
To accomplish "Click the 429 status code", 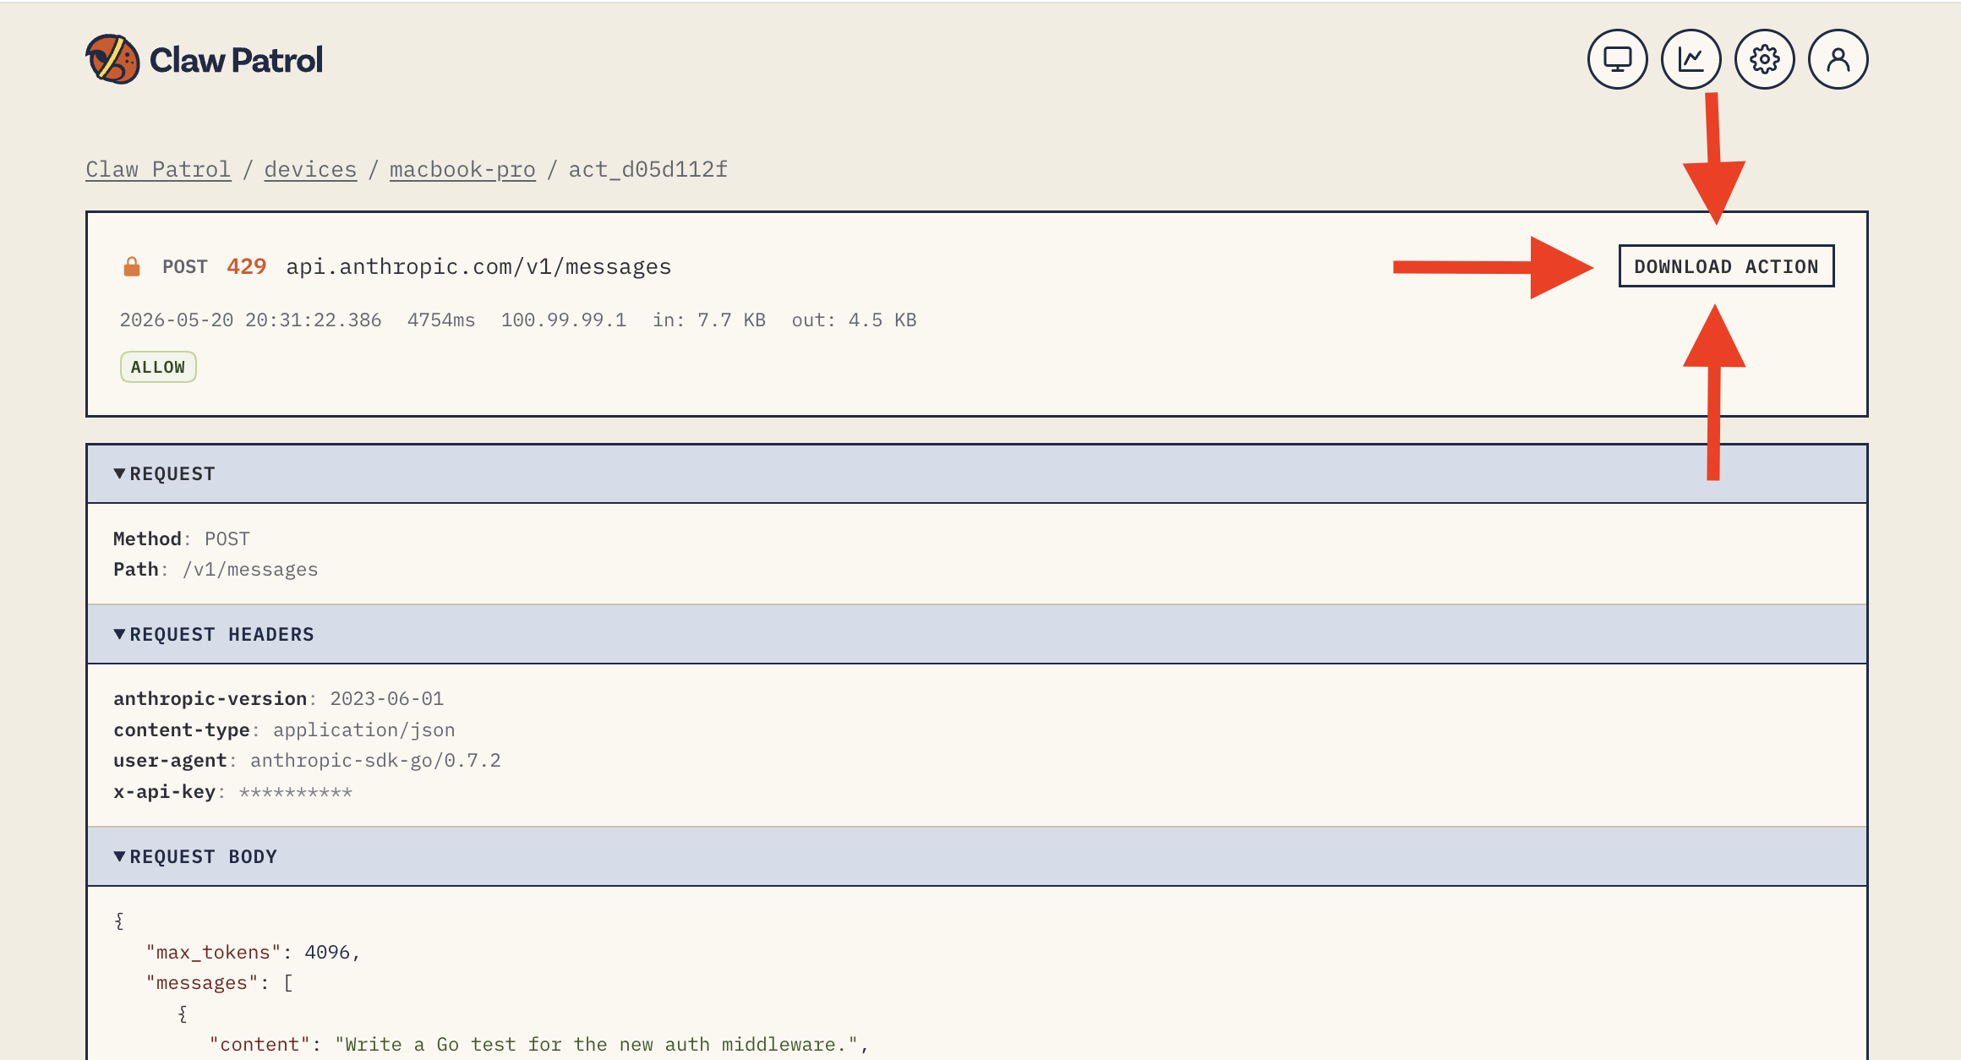I will (x=246, y=267).
